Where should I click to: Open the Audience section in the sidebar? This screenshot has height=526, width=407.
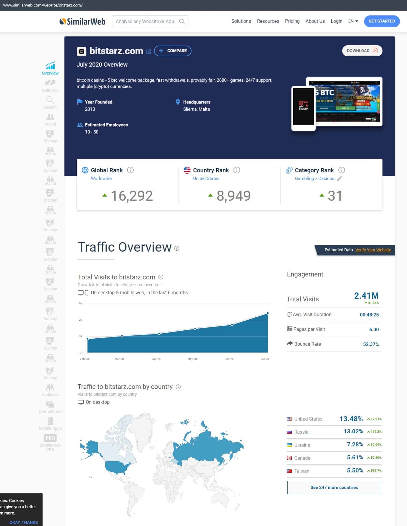click(x=50, y=390)
